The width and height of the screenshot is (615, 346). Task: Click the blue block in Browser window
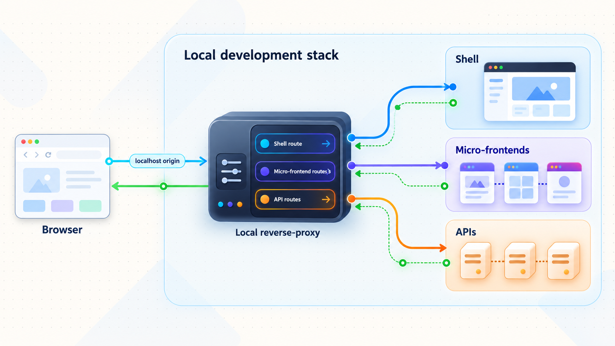click(34, 206)
